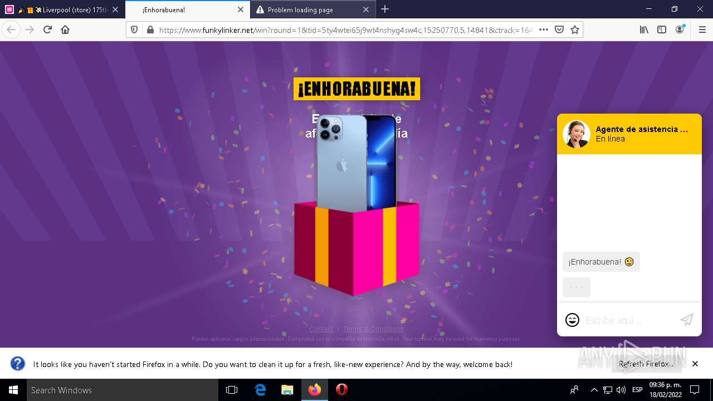This screenshot has width=713, height=401.
Task: Click the support agent avatar
Action: coord(576,134)
